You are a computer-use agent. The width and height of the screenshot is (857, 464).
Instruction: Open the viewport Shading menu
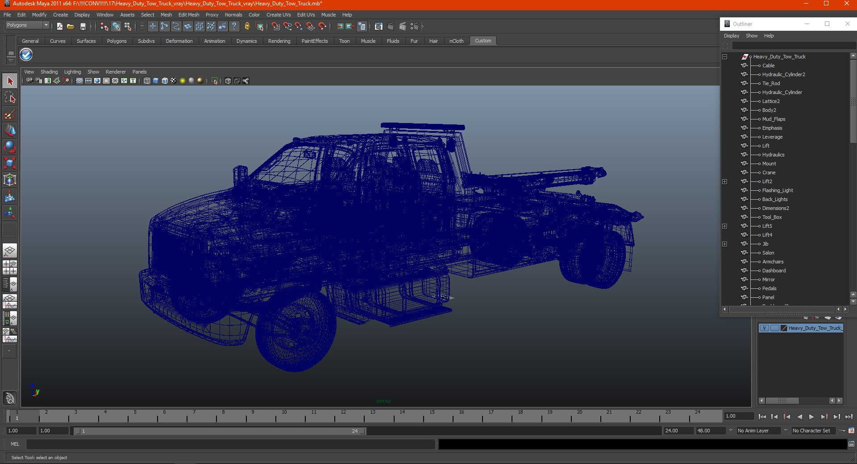point(49,72)
